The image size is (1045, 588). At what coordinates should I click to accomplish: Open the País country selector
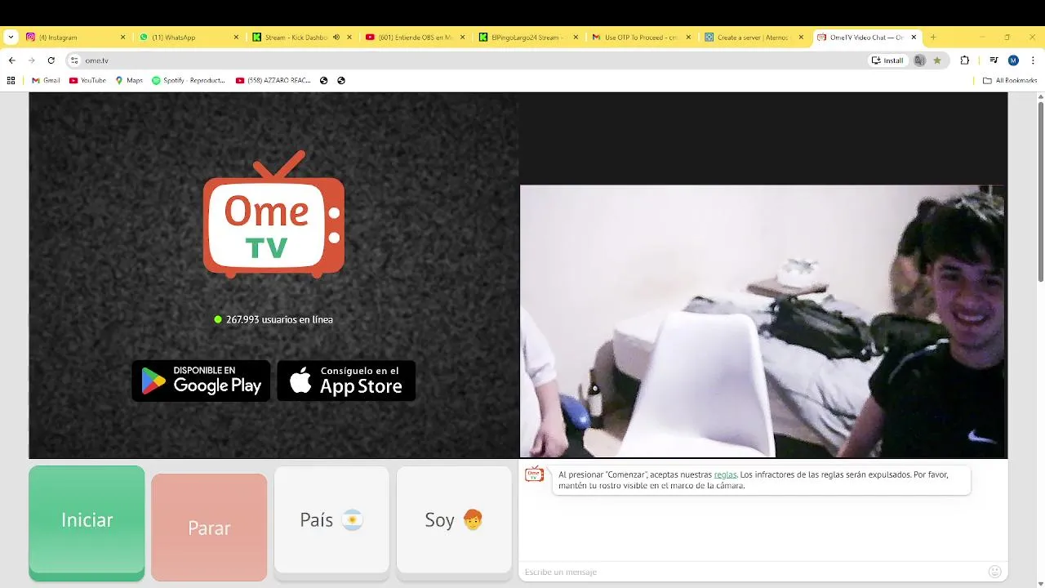click(x=331, y=521)
